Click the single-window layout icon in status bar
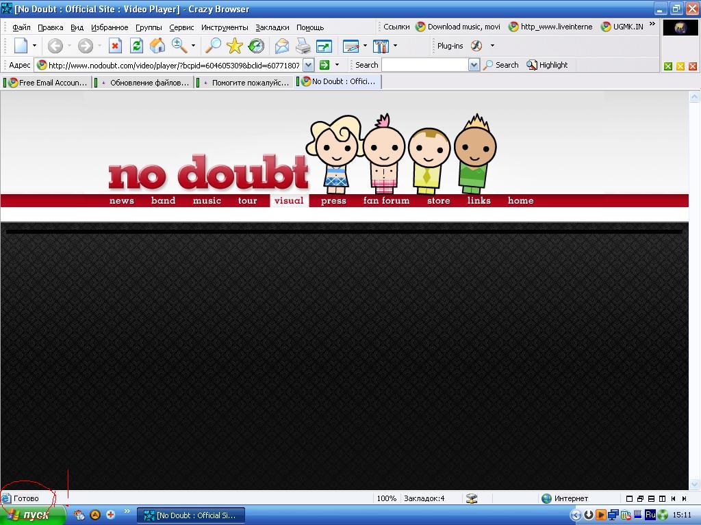The image size is (701, 525). [x=630, y=498]
